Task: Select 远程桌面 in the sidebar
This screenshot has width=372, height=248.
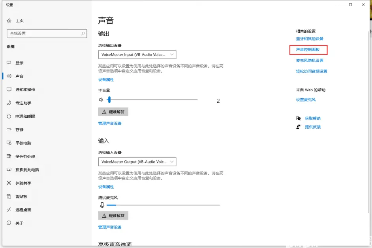Action: click(23, 210)
